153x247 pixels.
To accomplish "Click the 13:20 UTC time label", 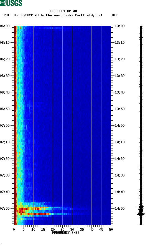I will tap(119, 59).
